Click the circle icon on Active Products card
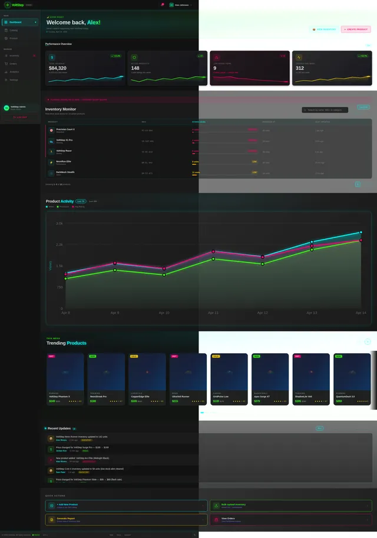This screenshot has height=538, width=377. (134, 57)
